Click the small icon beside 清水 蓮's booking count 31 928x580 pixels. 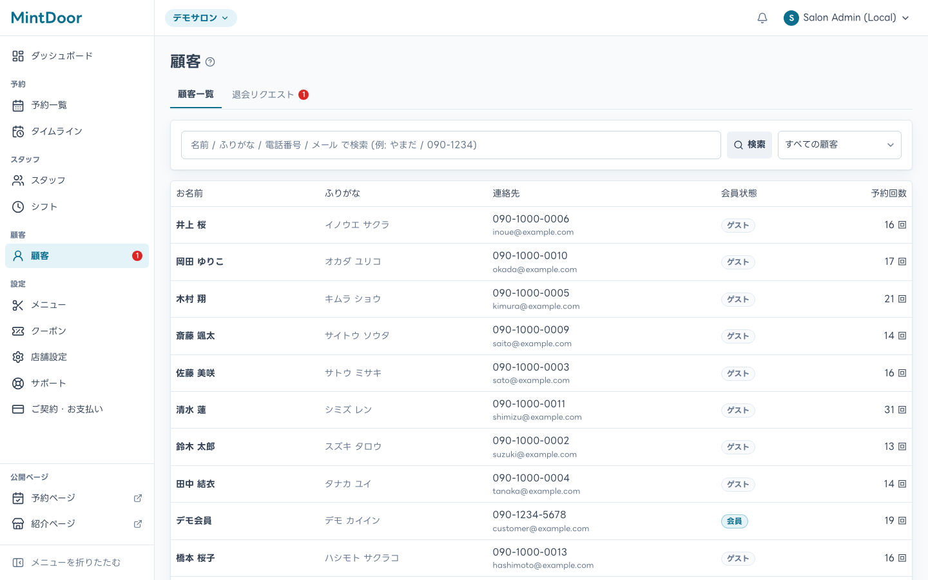point(902,410)
